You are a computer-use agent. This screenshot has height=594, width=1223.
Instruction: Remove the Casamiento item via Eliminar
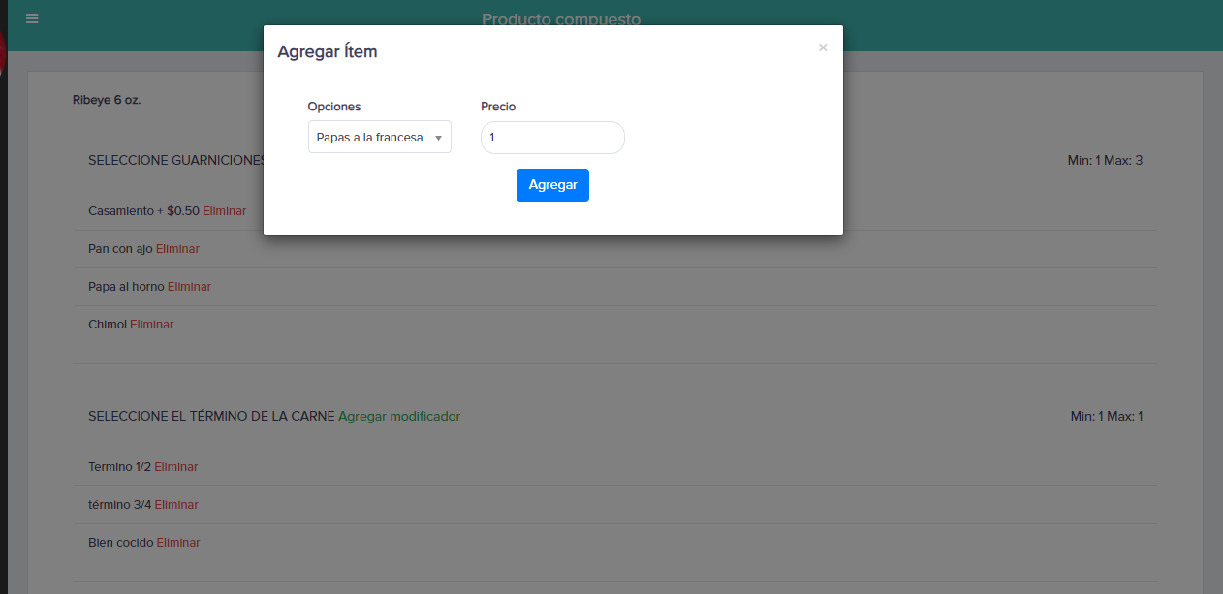click(x=224, y=211)
